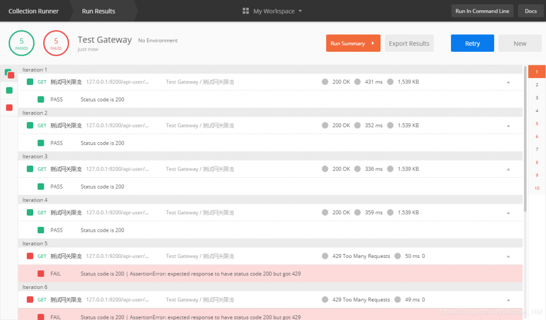The height and width of the screenshot is (320, 546).
Task: Collapse Iteration 4 request details arrow
Action: pyautogui.click(x=508, y=213)
